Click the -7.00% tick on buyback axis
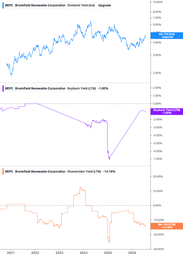The image size is (183, 257). coord(157,159)
